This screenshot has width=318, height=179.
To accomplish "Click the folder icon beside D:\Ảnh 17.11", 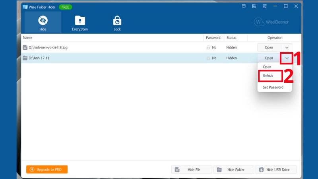I will (25, 58).
